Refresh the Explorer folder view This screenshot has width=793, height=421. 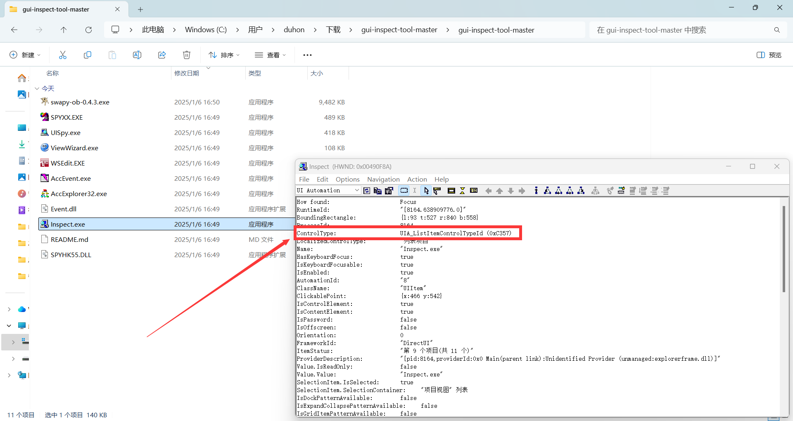(88, 30)
